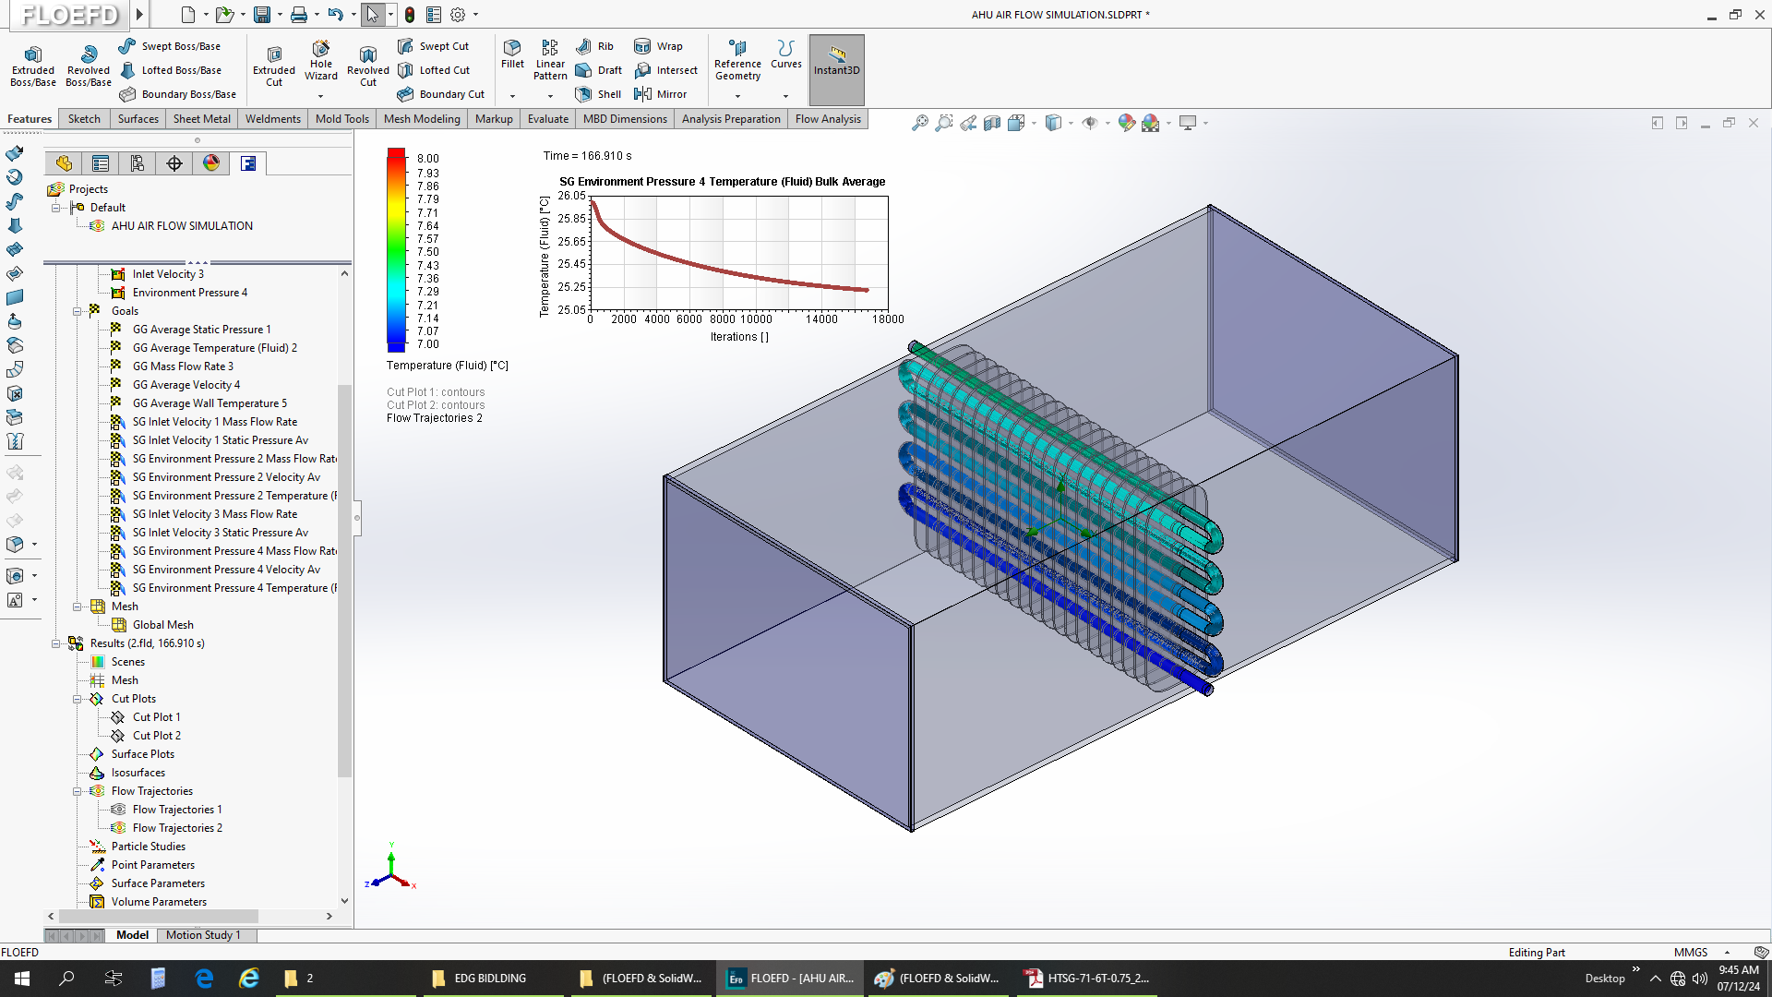Select Flow Trajectories 2 in tree

point(177,828)
